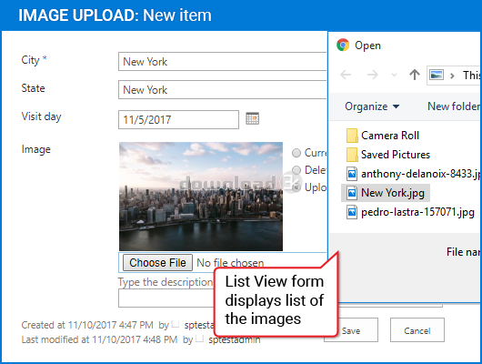Go up one folder level arrow

(415, 75)
